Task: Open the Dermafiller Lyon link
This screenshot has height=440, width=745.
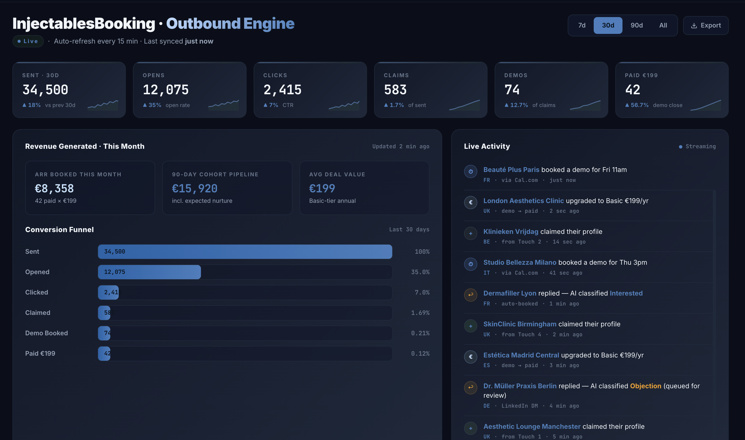Action: point(510,293)
